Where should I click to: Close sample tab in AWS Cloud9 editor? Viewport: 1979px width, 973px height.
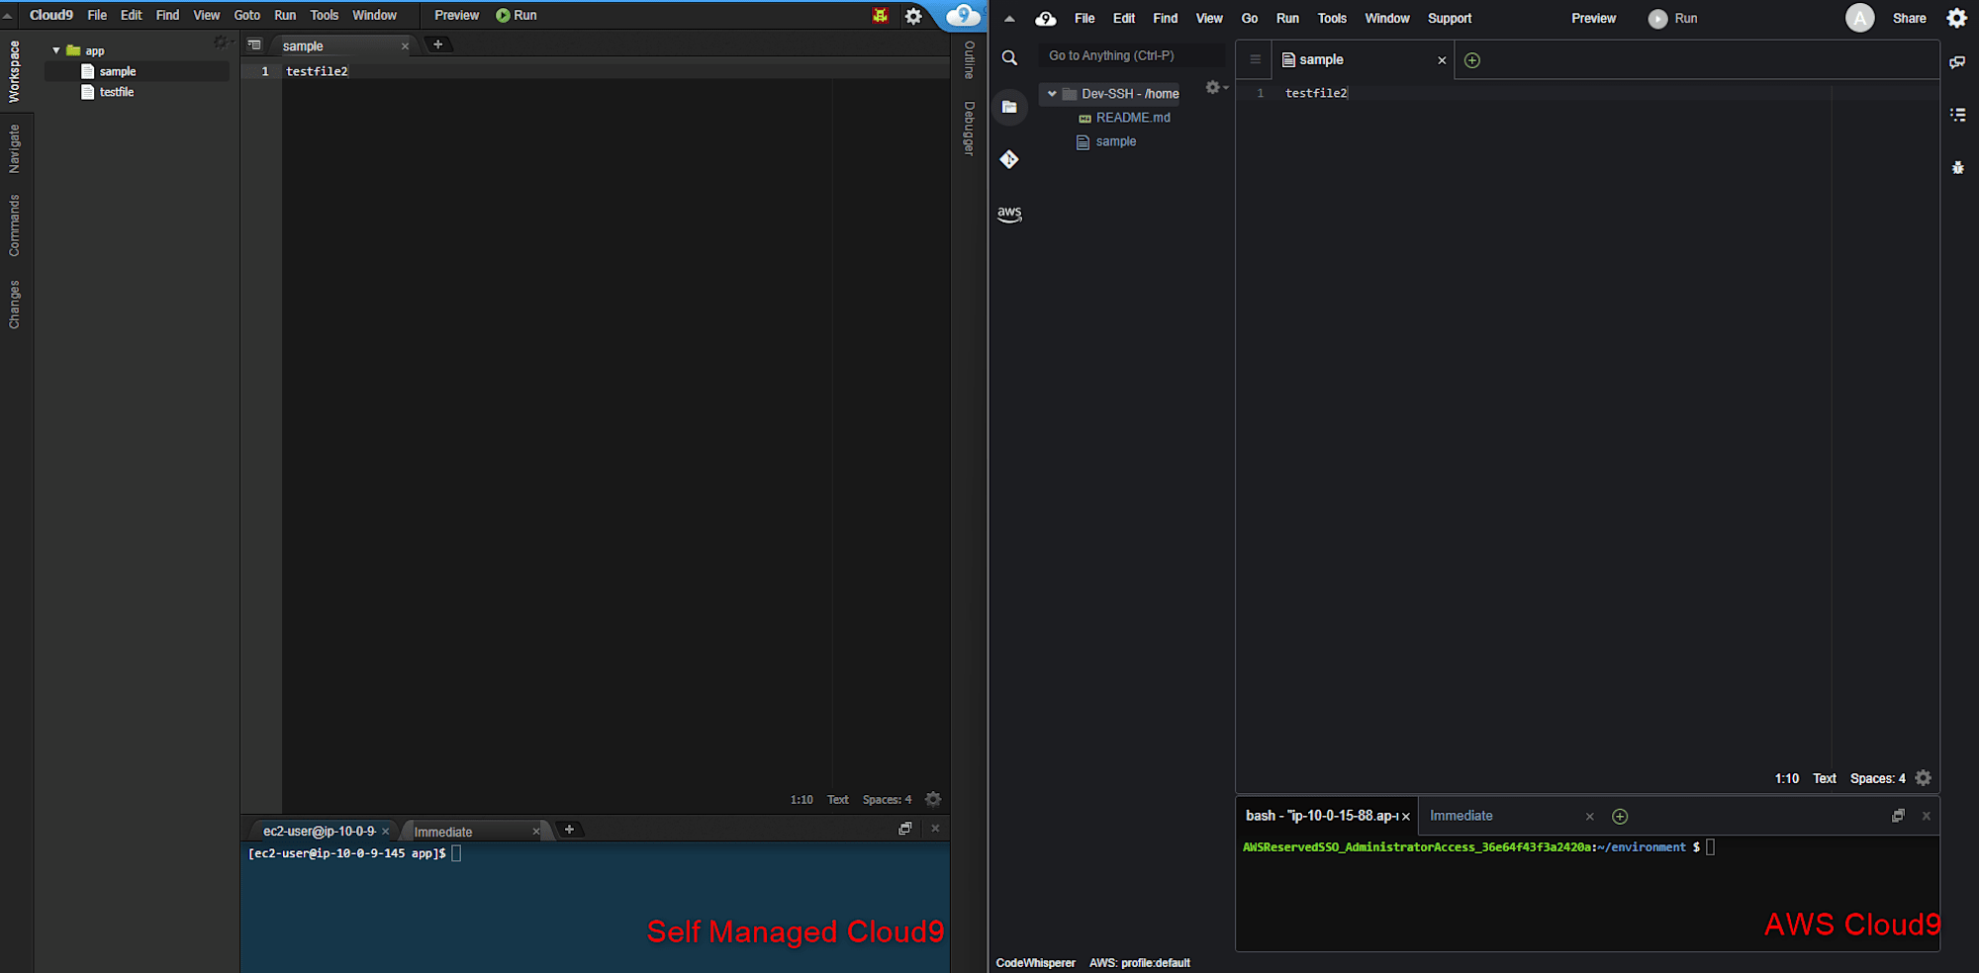tap(1442, 60)
